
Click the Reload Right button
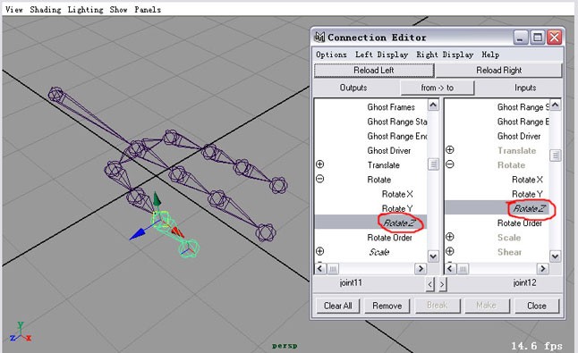click(x=498, y=71)
